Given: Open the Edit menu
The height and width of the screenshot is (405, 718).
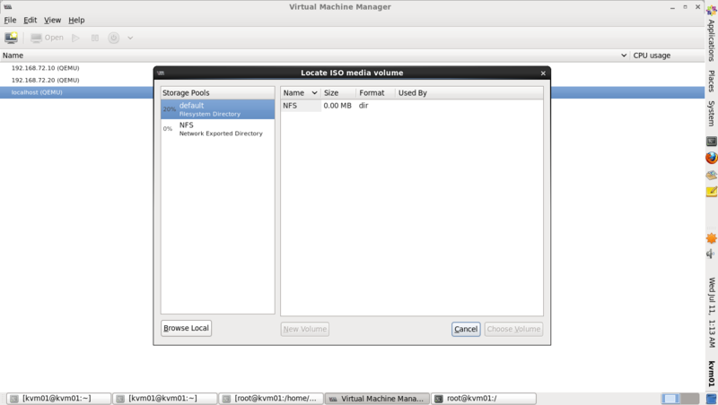Looking at the screenshot, I should point(31,20).
